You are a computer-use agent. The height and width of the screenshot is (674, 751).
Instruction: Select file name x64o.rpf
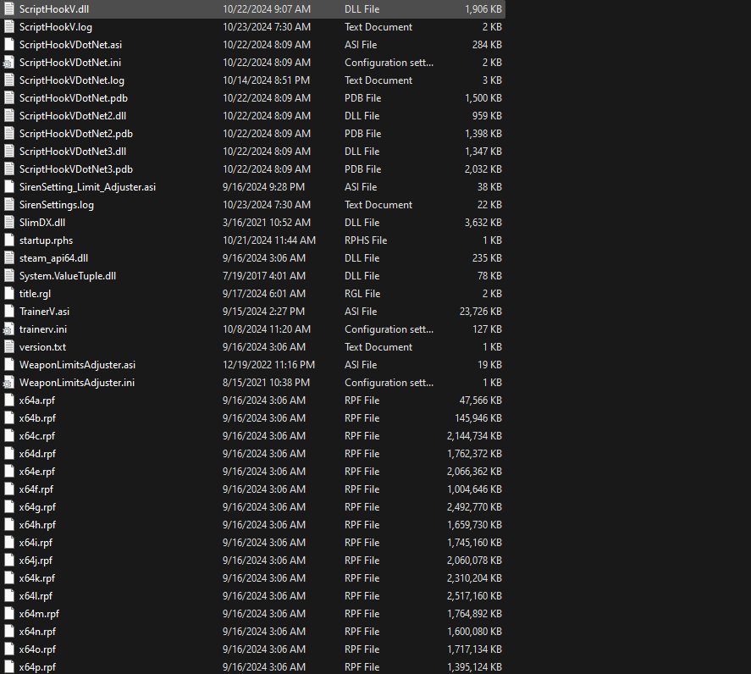[37, 649]
